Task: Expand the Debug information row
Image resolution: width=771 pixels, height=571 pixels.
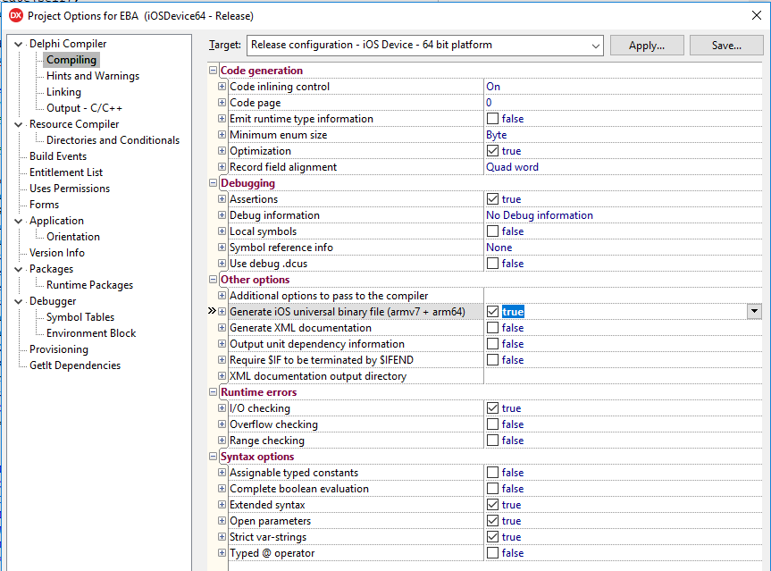Action: (222, 215)
